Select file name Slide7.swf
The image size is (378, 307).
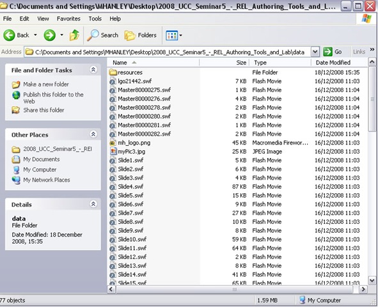[130, 213]
